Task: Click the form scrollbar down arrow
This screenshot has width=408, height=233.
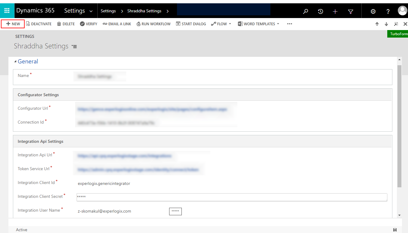Action: pos(399,215)
